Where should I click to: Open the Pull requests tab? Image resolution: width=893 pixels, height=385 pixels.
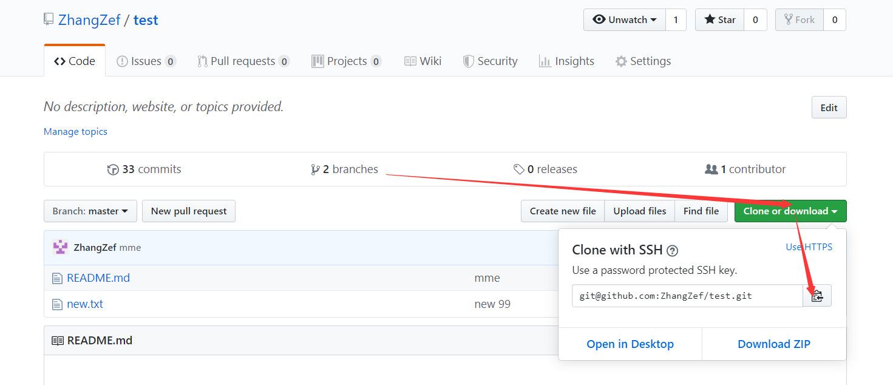[243, 61]
